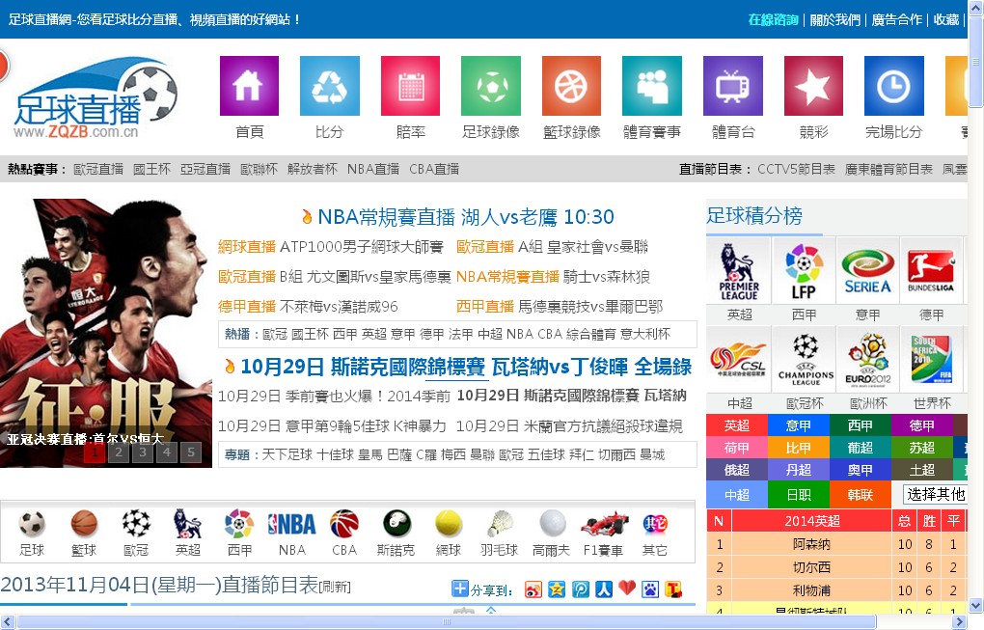Show slide 1 of banner carousel
This screenshot has width=984, height=630.
[x=95, y=452]
